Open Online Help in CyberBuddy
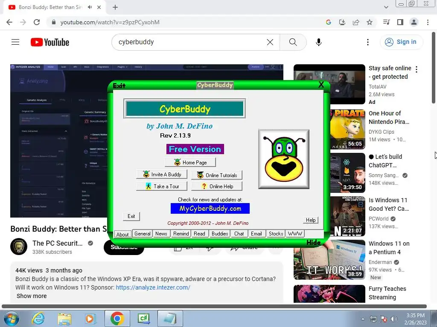 [217, 186]
